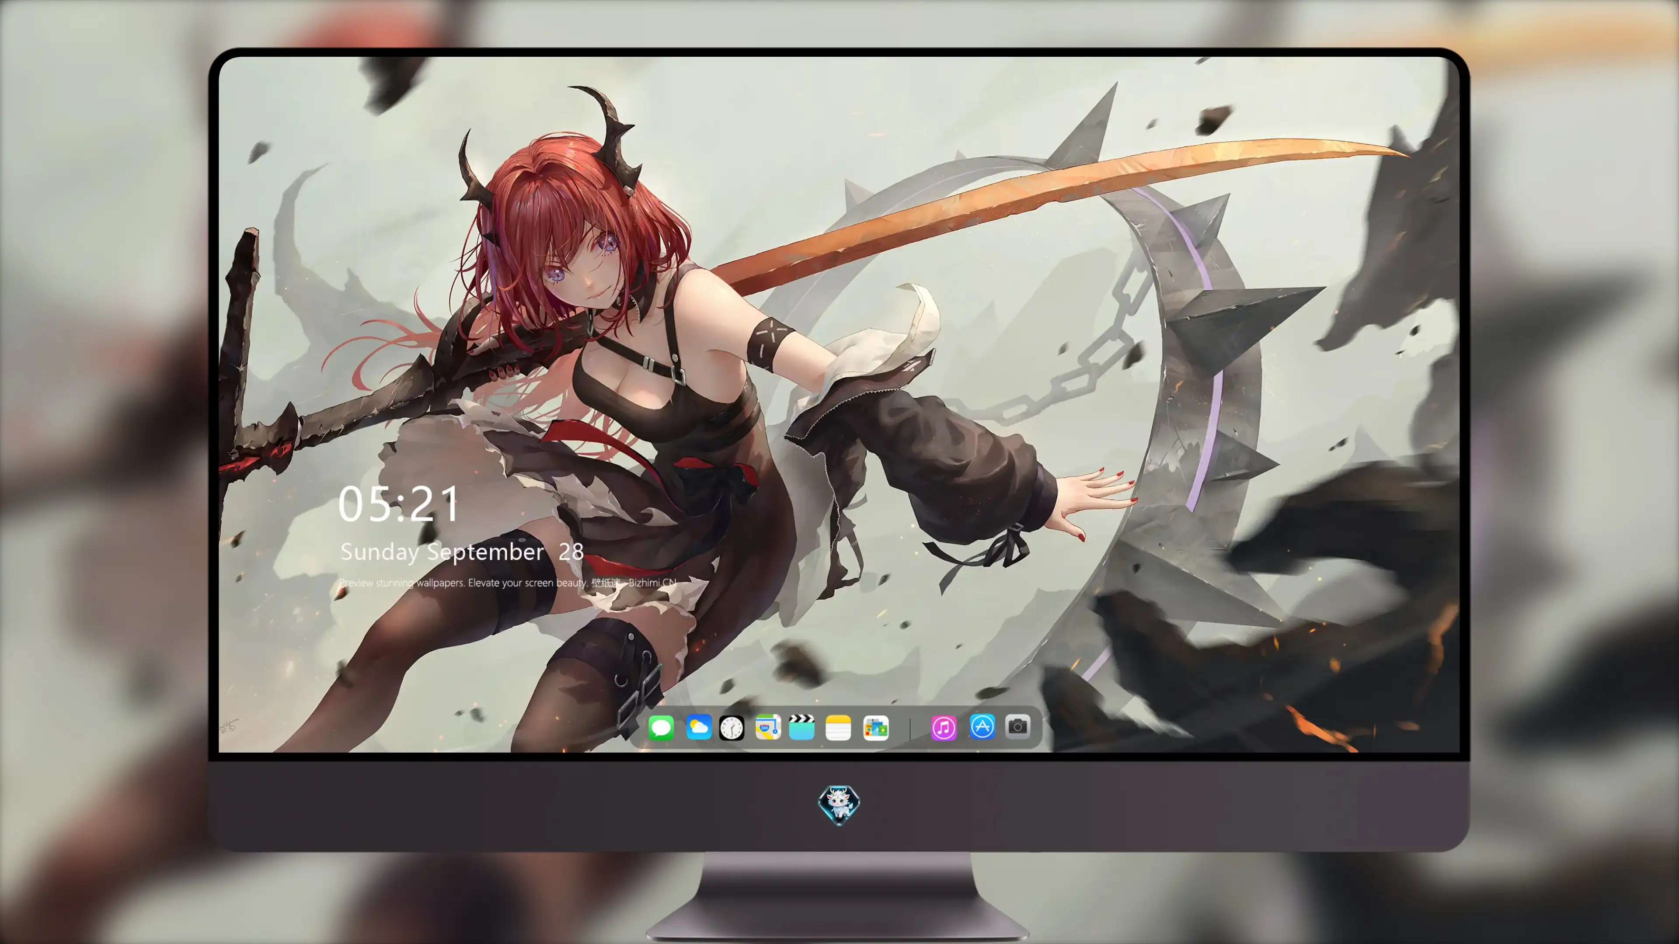1679x944 pixels.
Task: Click the 05:21 clock display
Action: tap(398, 503)
